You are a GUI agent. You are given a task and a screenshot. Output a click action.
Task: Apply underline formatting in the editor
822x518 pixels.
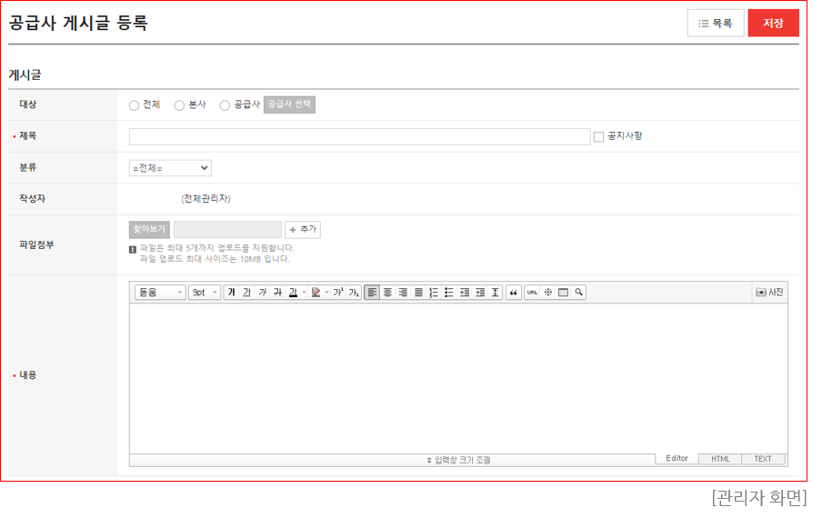click(x=246, y=293)
